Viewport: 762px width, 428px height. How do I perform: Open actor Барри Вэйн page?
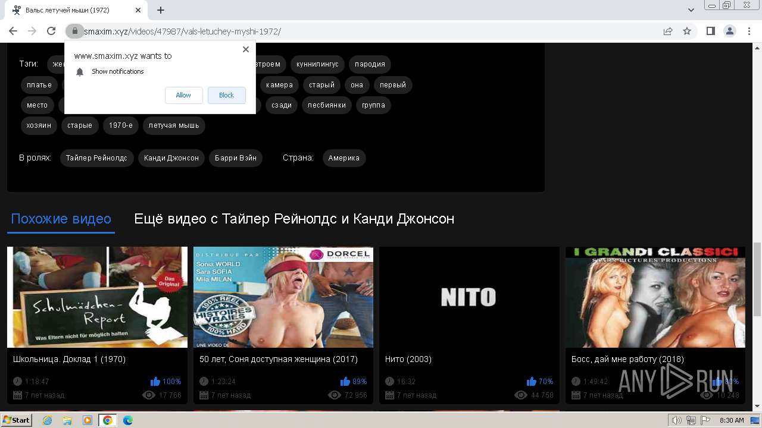point(236,158)
